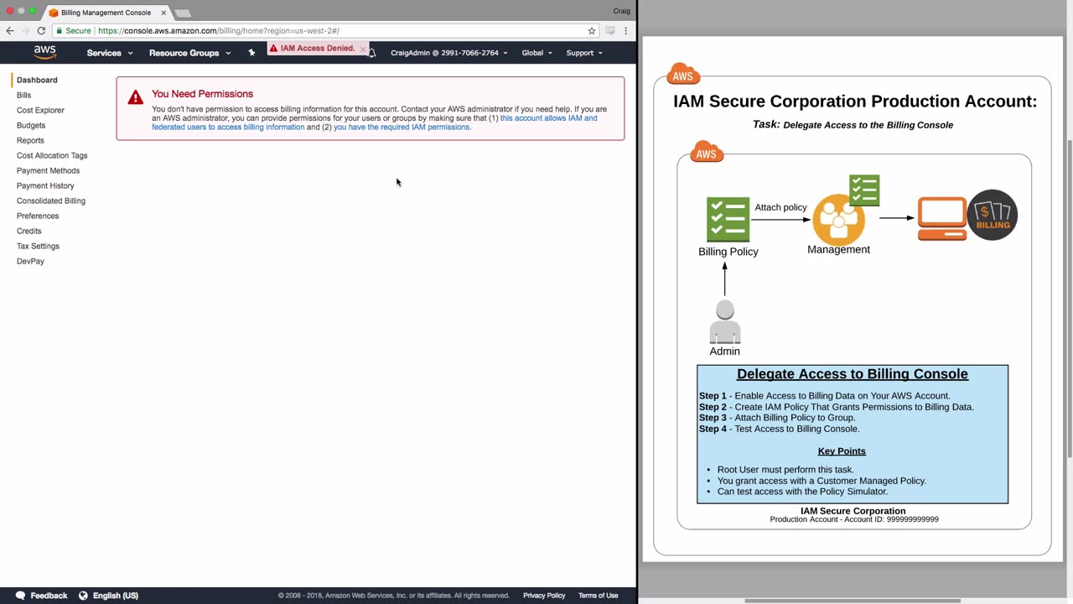
Task: Open the Chrome three-dot menu
Action: pyautogui.click(x=625, y=31)
